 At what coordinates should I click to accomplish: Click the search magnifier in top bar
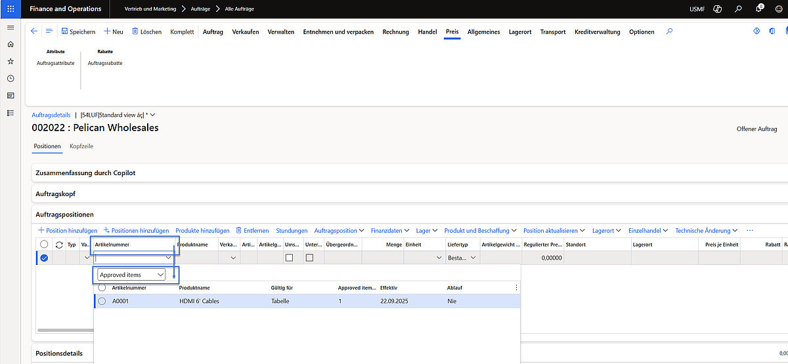point(738,9)
